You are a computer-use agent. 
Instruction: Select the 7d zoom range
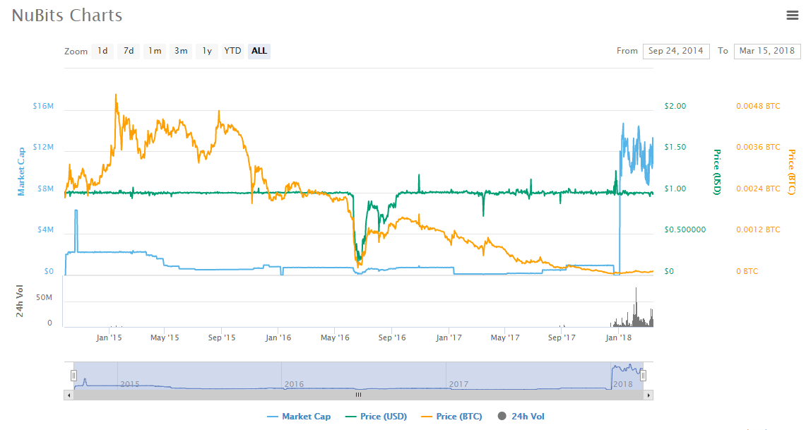pos(129,51)
